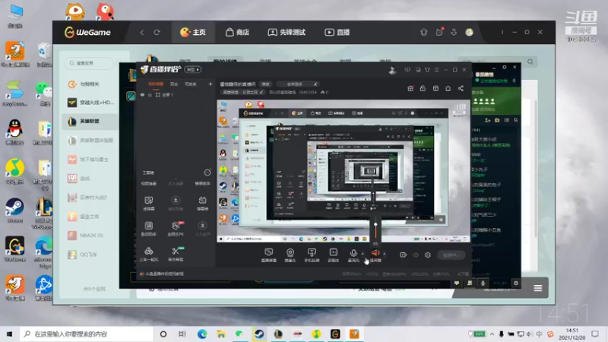608x342 pixels.
Task: Open the skin shirt icon in title bar
Action: 427,70
